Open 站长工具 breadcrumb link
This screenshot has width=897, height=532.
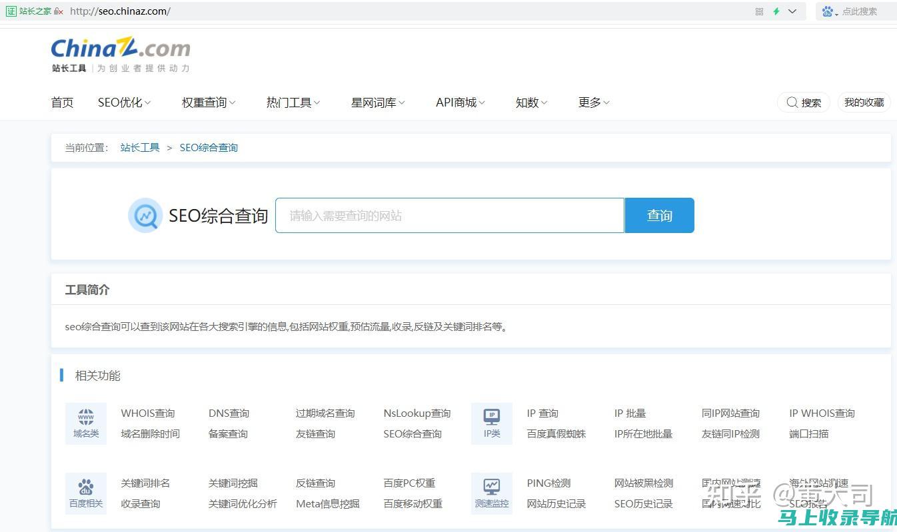140,148
